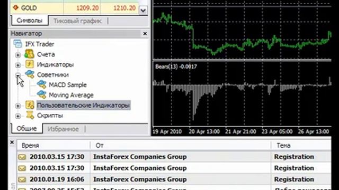Click the IFX Trader root icon

17,44
